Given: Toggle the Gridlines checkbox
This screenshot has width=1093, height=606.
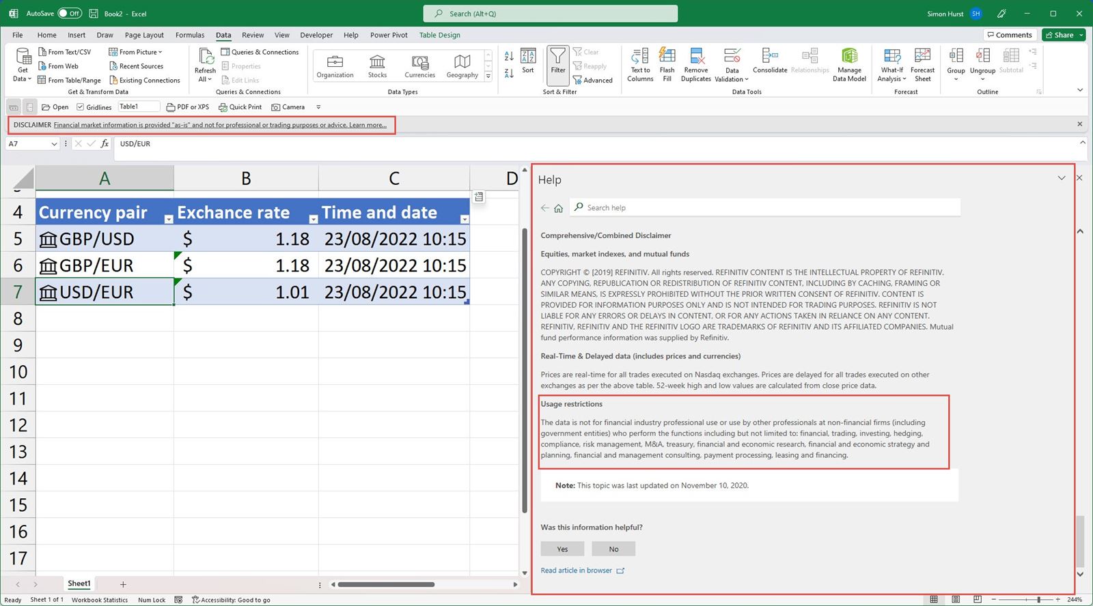Looking at the screenshot, I should coord(81,107).
